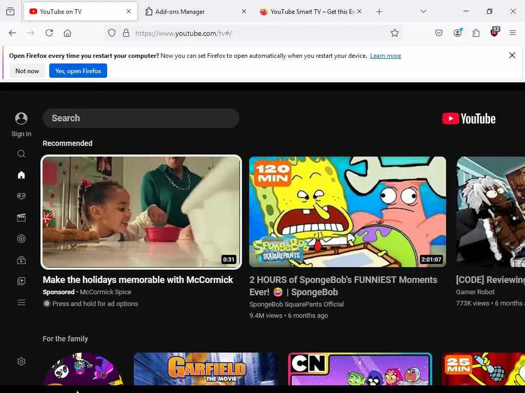Click the Sign in label
This screenshot has width=525, height=393.
(22, 134)
